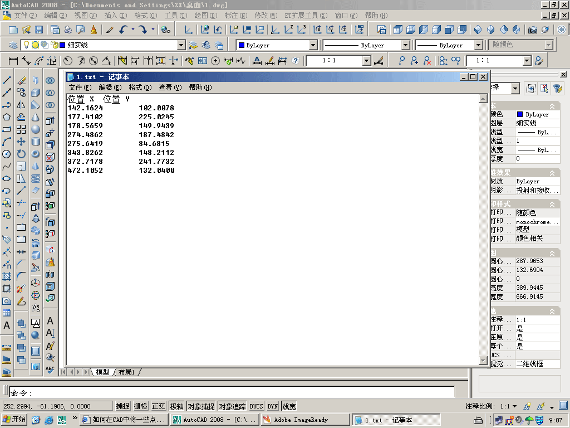The width and height of the screenshot is (570, 428).
Task: Click the Save icon in standard toolbar
Action: pos(39,30)
